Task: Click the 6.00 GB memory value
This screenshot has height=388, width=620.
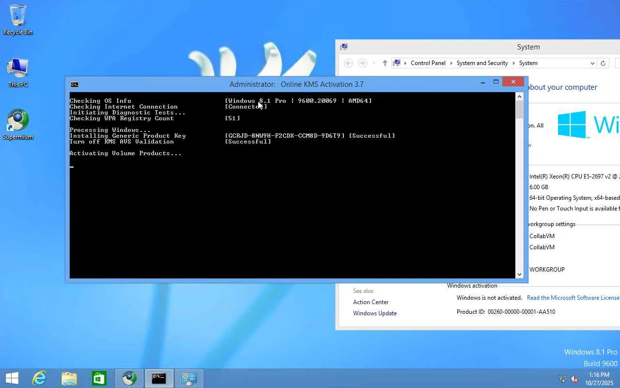Action: click(539, 187)
